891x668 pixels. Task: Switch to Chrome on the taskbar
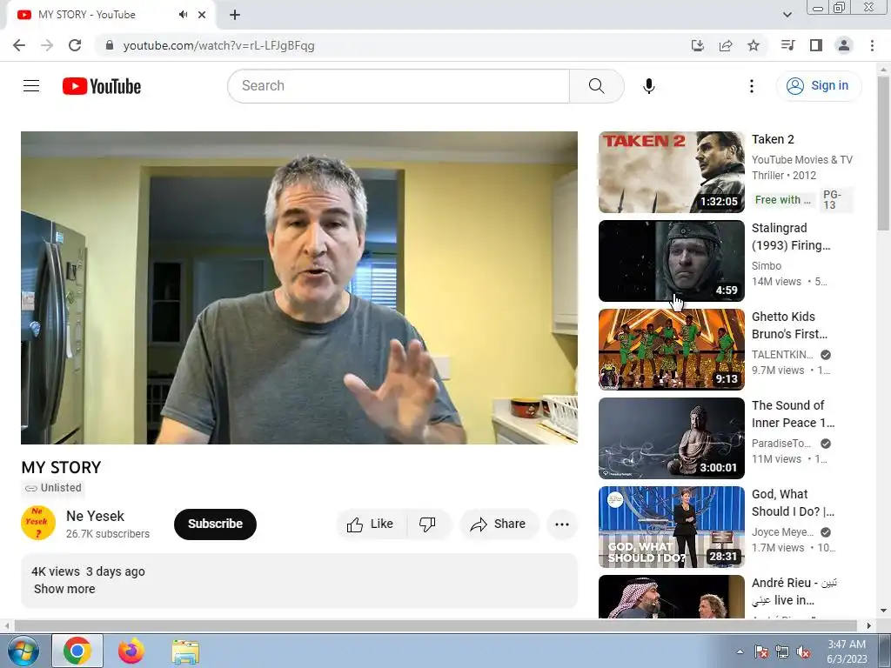[77, 651]
